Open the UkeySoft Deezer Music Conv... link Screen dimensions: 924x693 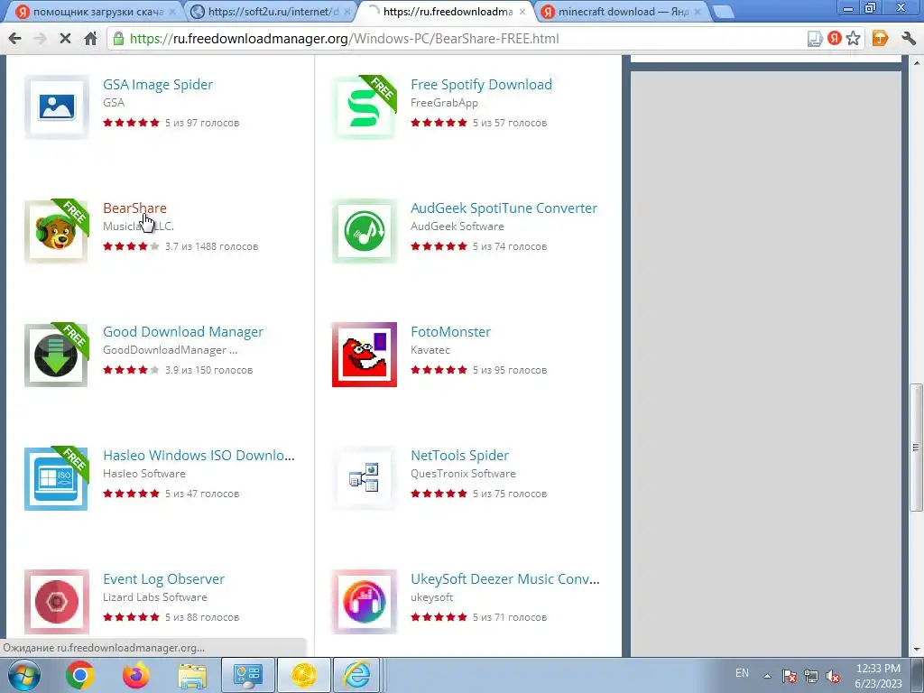click(505, 579)
